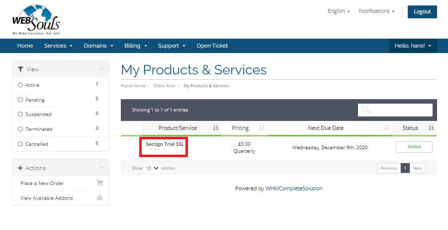Sort by Status column sort icon

[x=431, y=128]
